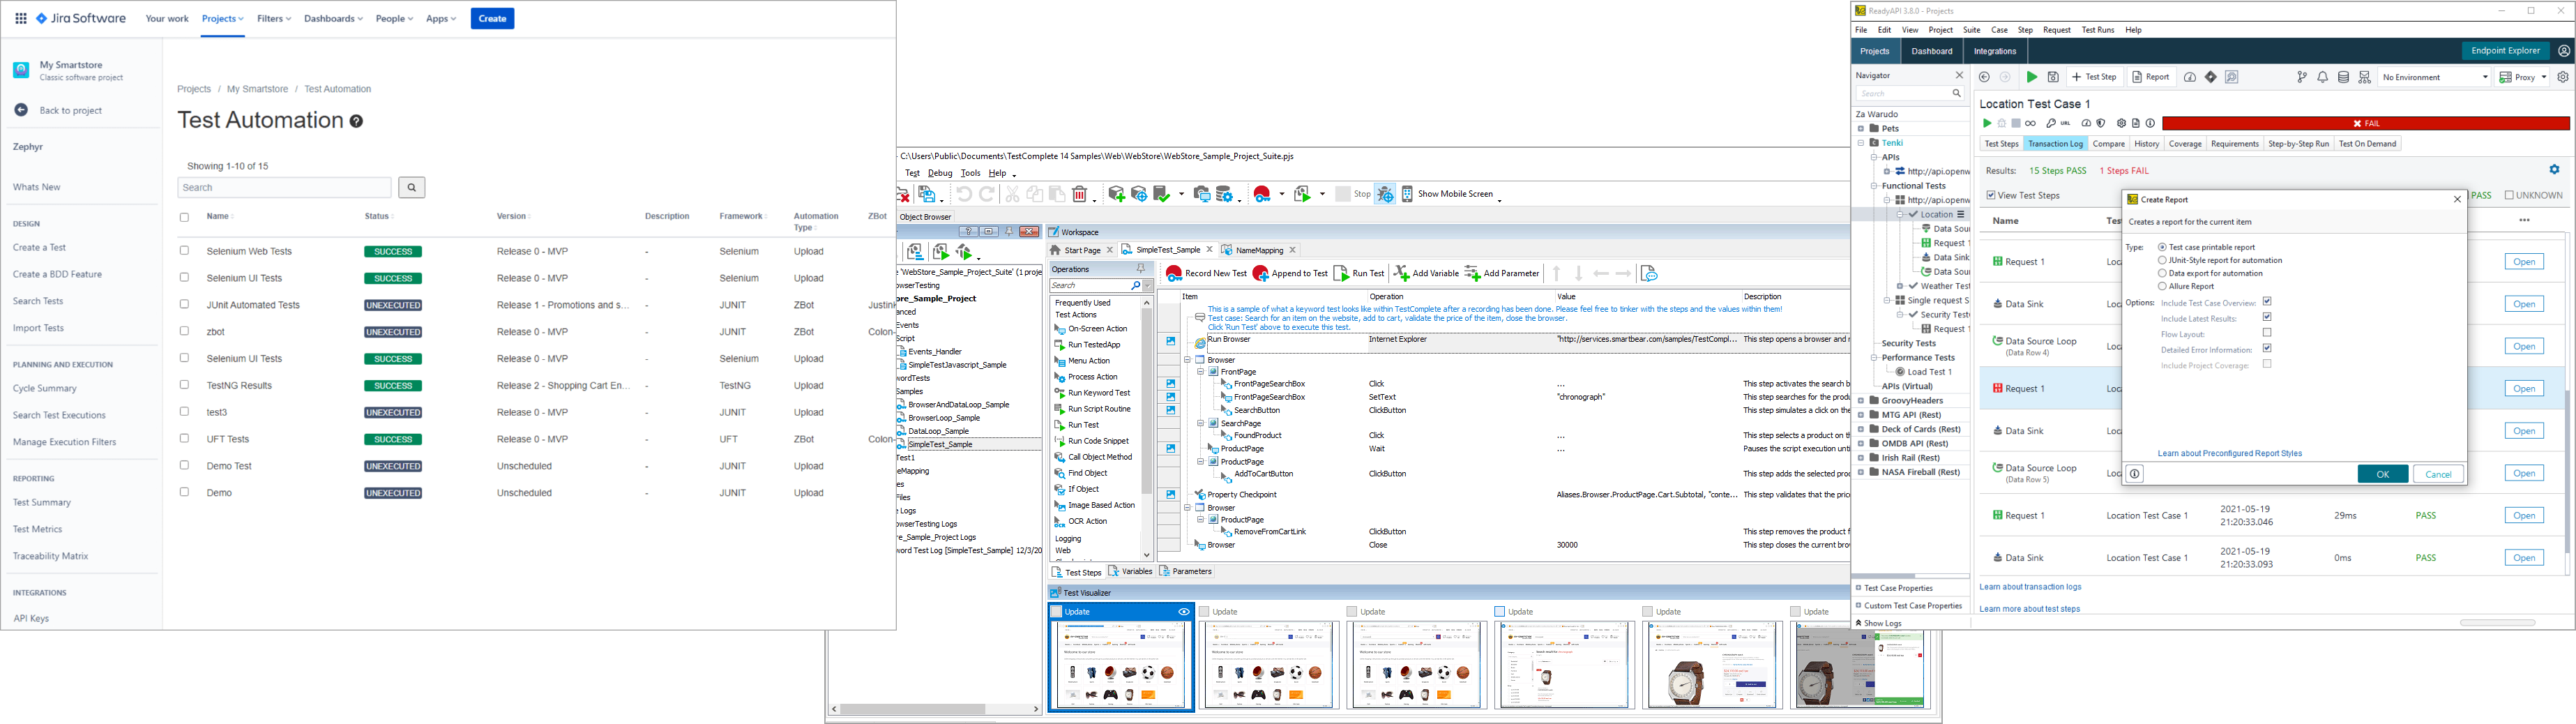Click ReadyAPI git branch icon
Screen dimensions: 2576x724
(2302, 77)
